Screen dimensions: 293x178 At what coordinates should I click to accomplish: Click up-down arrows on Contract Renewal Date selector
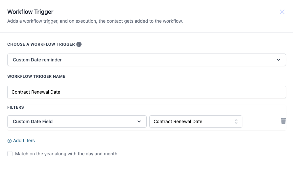236,122
